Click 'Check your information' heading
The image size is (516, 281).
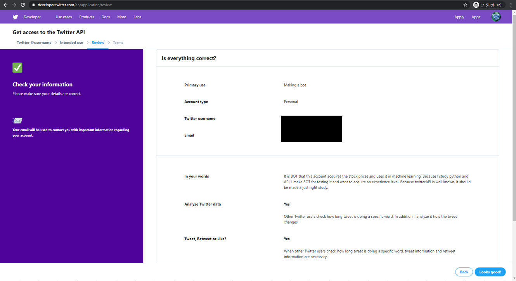[x=42, y=85]
